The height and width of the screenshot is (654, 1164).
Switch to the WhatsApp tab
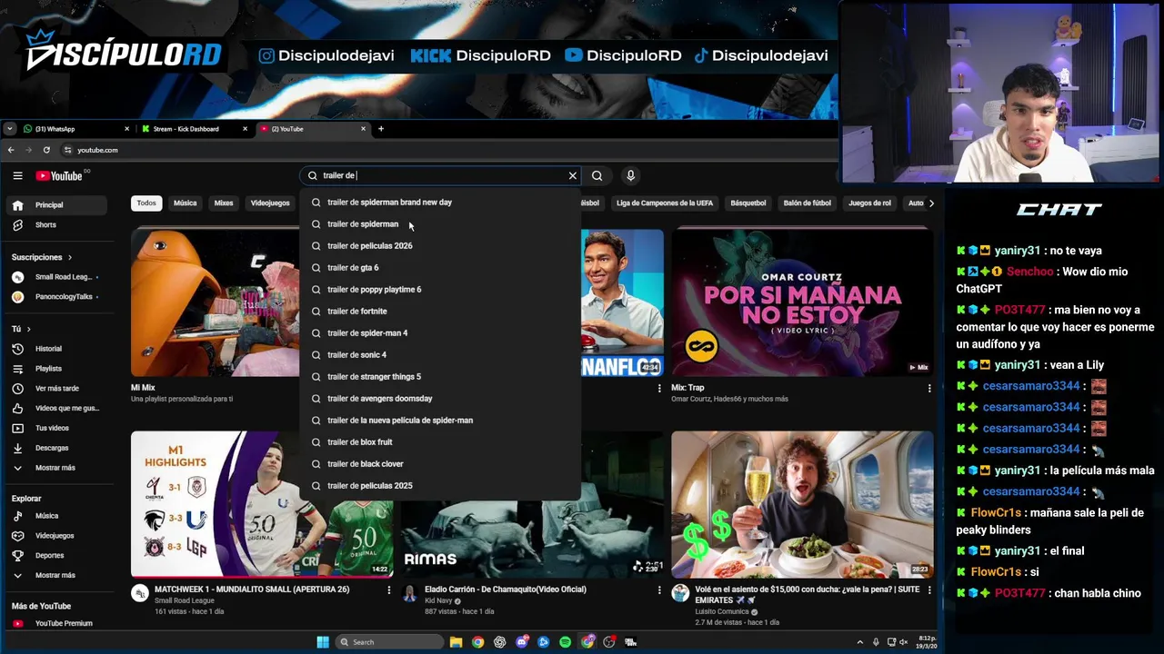(76, 129)
